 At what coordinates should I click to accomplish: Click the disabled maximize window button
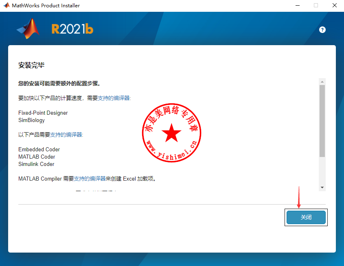316,5
